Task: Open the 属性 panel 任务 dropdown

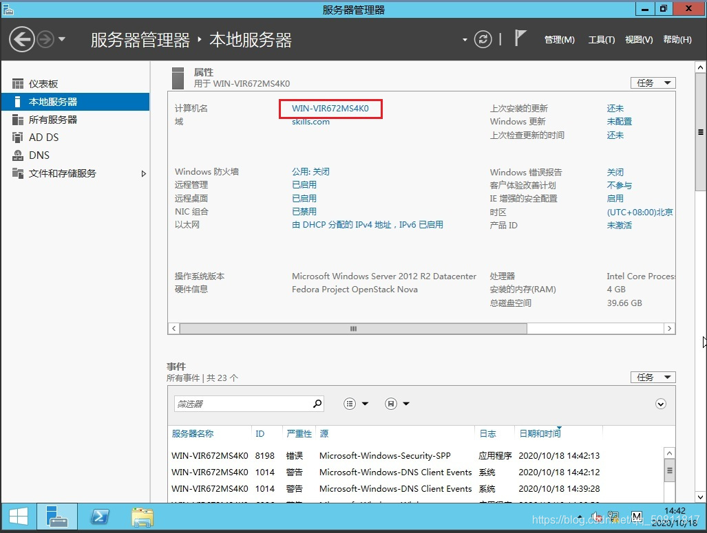Action: pos(653,83)
